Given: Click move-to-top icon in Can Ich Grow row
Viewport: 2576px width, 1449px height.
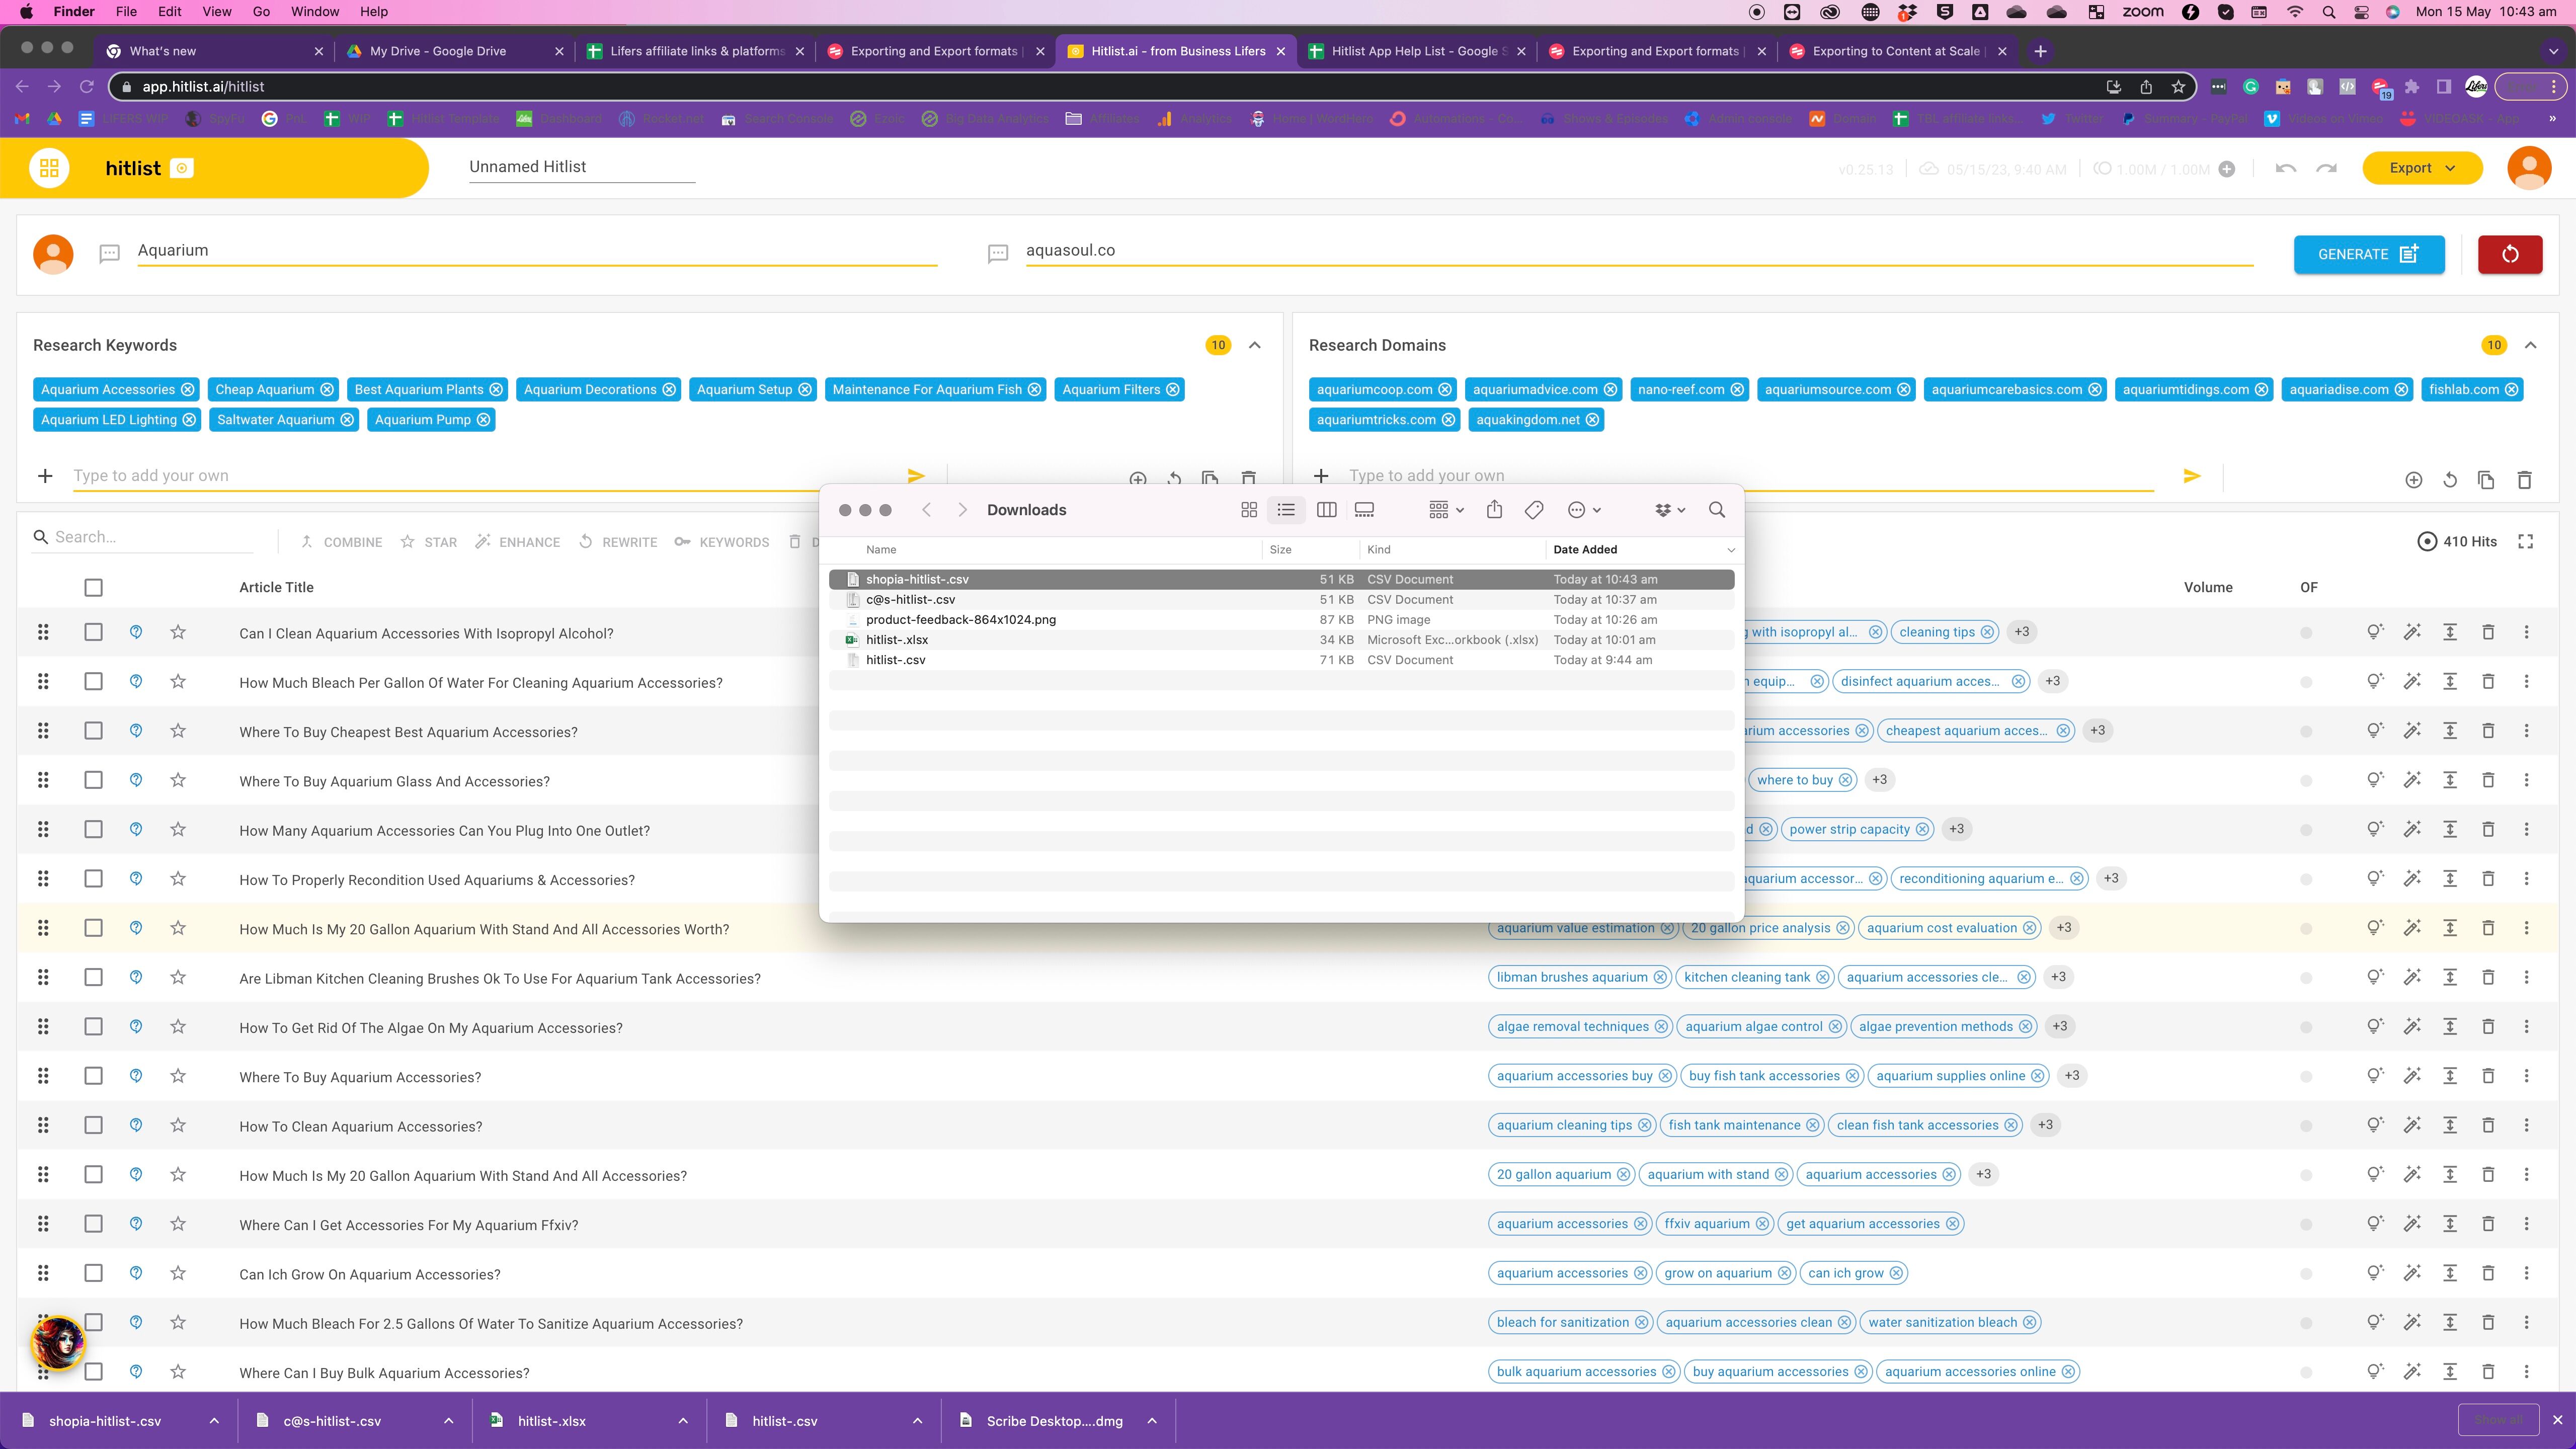Looking at the screenshot, I should [2450, 1273].
